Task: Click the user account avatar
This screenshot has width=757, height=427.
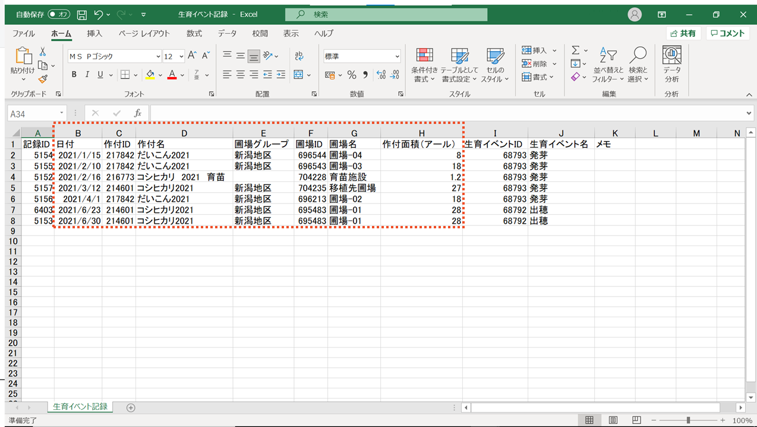Action: click(635, 14)
